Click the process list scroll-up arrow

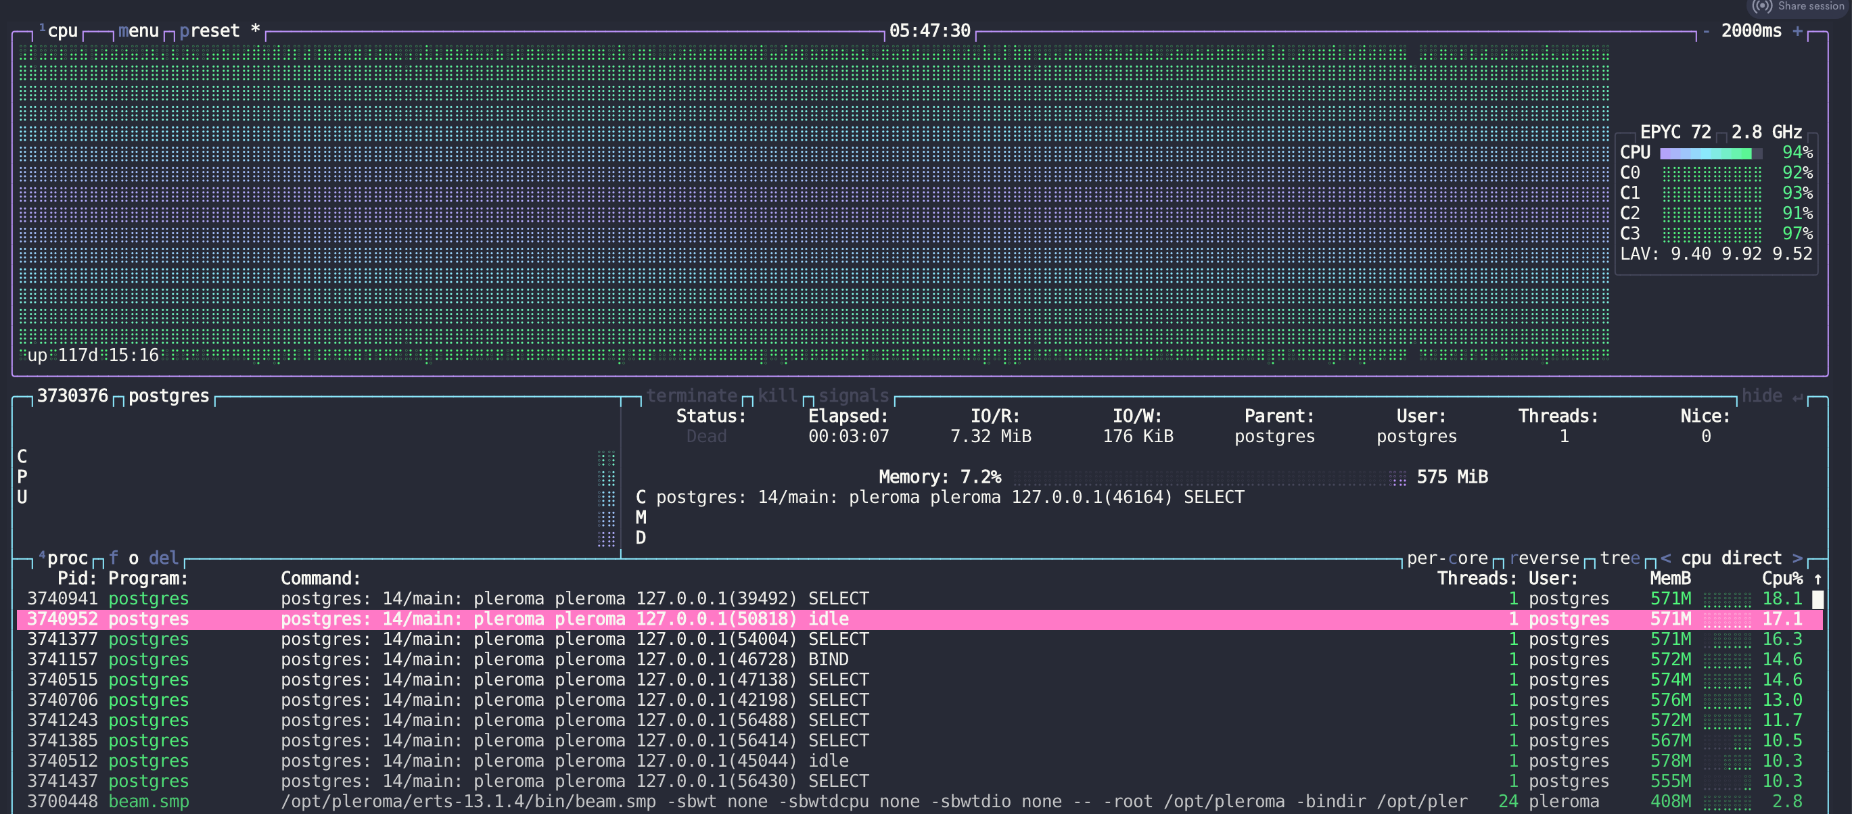click(1818, 579)
